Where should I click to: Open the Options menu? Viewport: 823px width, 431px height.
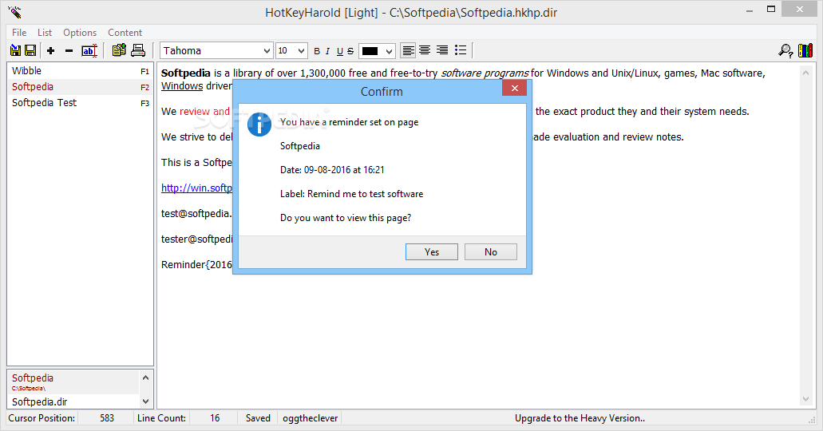(x=80, y=33)
